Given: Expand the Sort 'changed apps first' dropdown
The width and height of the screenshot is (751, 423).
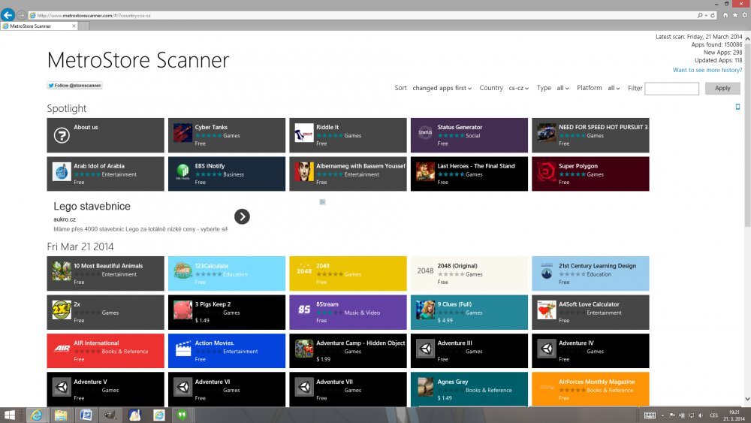Looking at the screenshot, I should pyautogui.click(x=442, y=89).
